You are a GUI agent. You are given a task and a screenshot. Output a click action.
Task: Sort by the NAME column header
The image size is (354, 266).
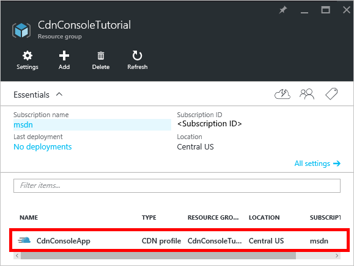point(29,218)
